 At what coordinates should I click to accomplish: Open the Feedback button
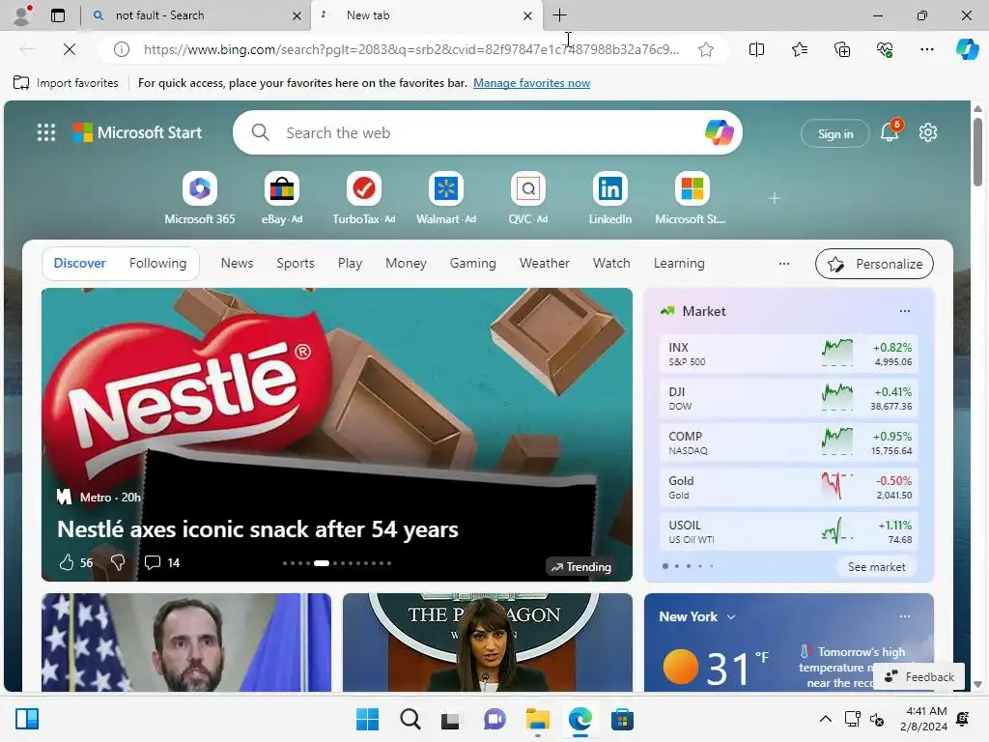point(919,677)
